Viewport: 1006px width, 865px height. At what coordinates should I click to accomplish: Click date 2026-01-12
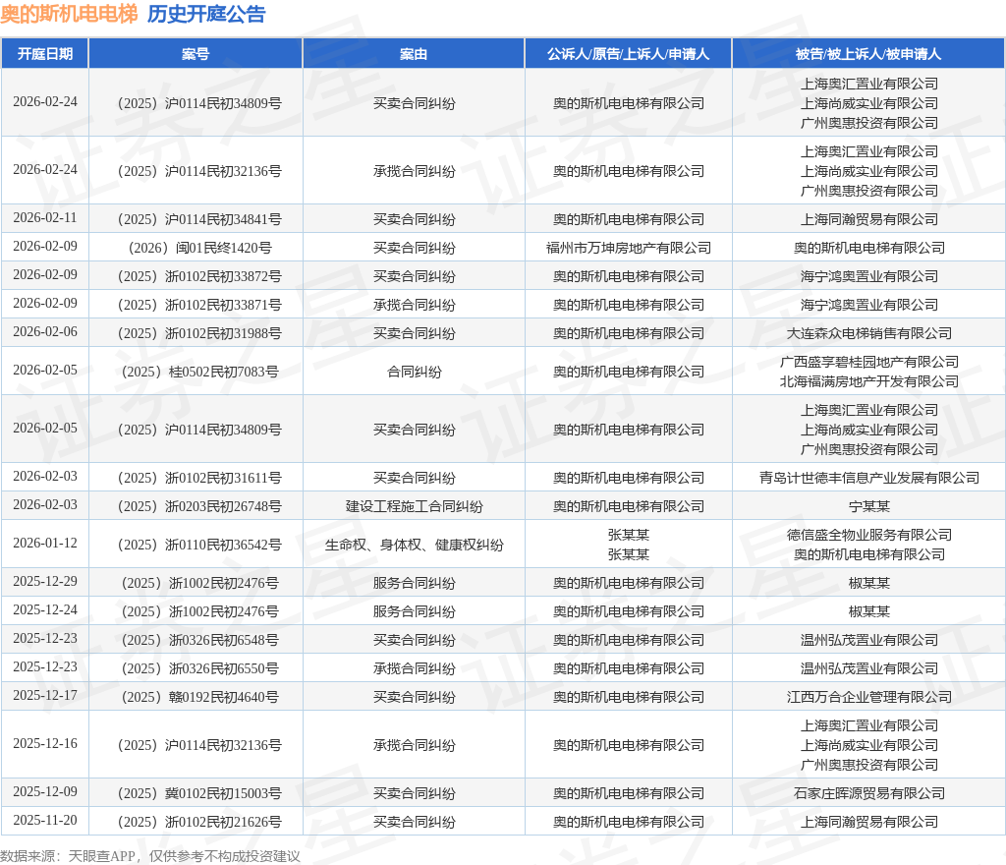pyautogui.click(x=45, y=543)
